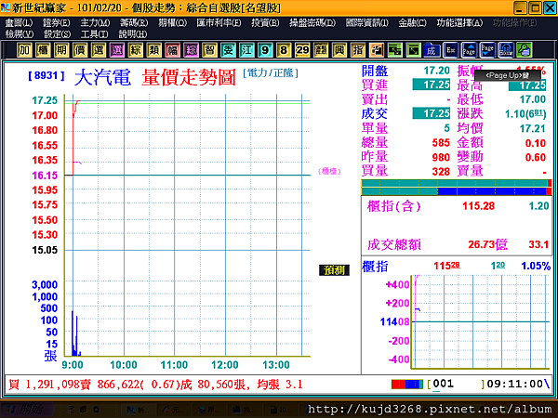Click the 櫃指(含) index value 115.28
558x418 pixels.
pyautogui.click(x=478, y=206)
